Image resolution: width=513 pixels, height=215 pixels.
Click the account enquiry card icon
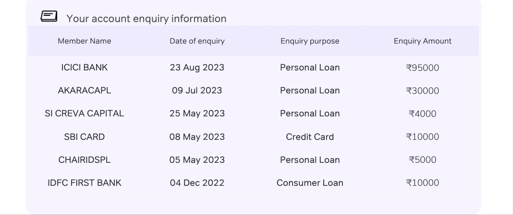49,16
